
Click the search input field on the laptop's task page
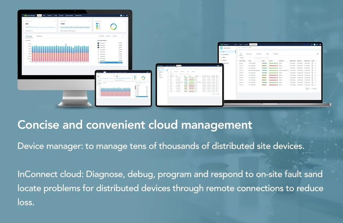click(260, 58)
